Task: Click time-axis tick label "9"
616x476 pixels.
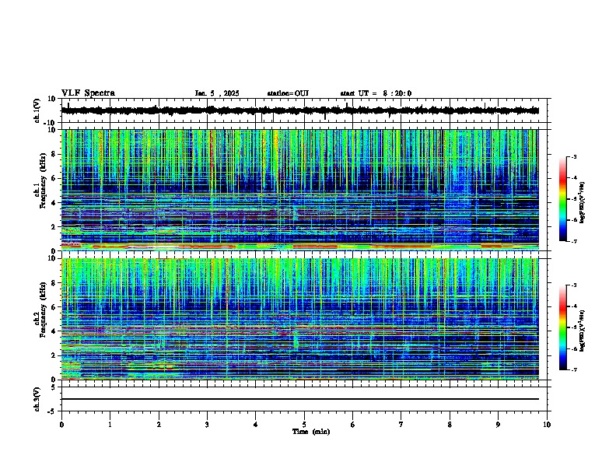Action: tap(498, 425)
